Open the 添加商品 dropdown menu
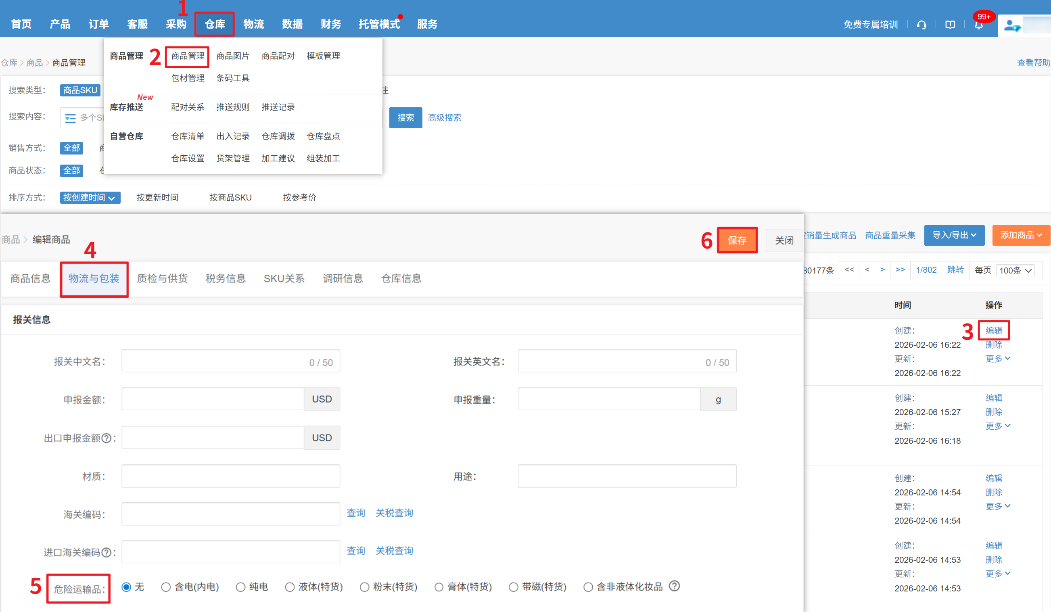This screenshot has width=1051, height=612. coord(1021,235)
